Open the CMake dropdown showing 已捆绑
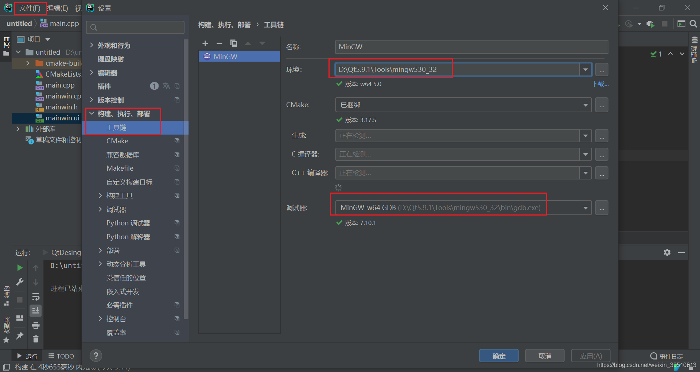700x372 pixels. click(x=586, y=105)
